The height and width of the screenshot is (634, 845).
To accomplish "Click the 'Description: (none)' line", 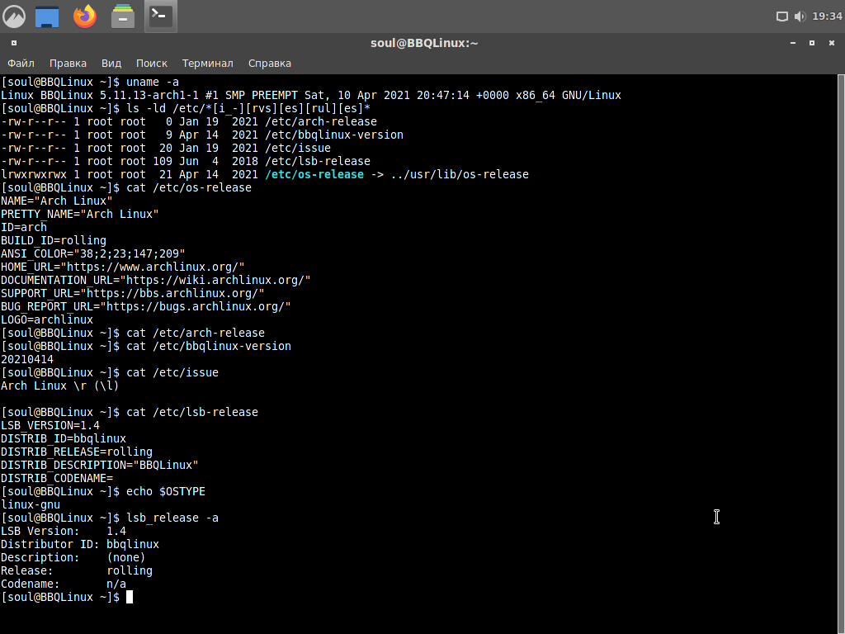I will pos(73,557).
